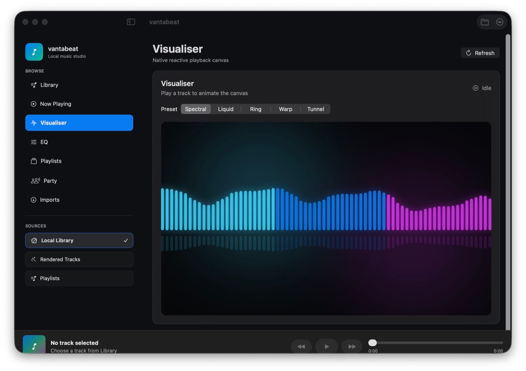
Task: Click 'Play a track to animate the canvas'
Action: pos(204,93)
